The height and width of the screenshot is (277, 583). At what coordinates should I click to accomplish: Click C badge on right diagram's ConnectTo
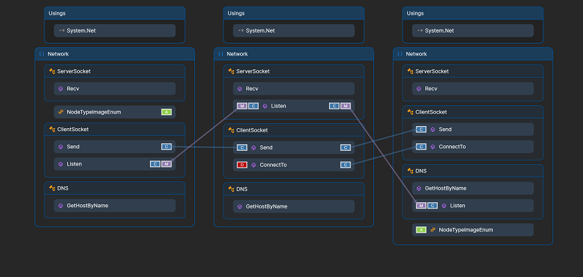(x=421, y=147)
